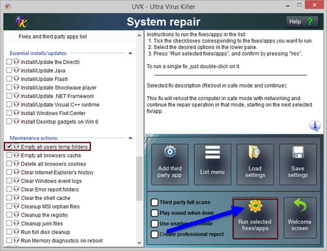Click shield icon beside Delete all browsers cookies

pyautogui.click(x=16, y=163)
